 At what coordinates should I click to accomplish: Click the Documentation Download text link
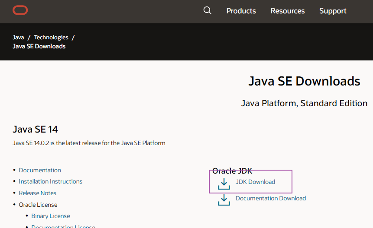pyautogui.click(x=271, y=198)
